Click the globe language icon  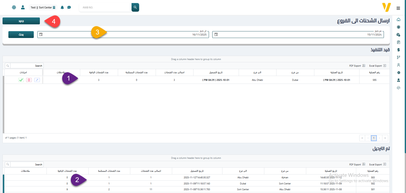click(x=14, y=7)
